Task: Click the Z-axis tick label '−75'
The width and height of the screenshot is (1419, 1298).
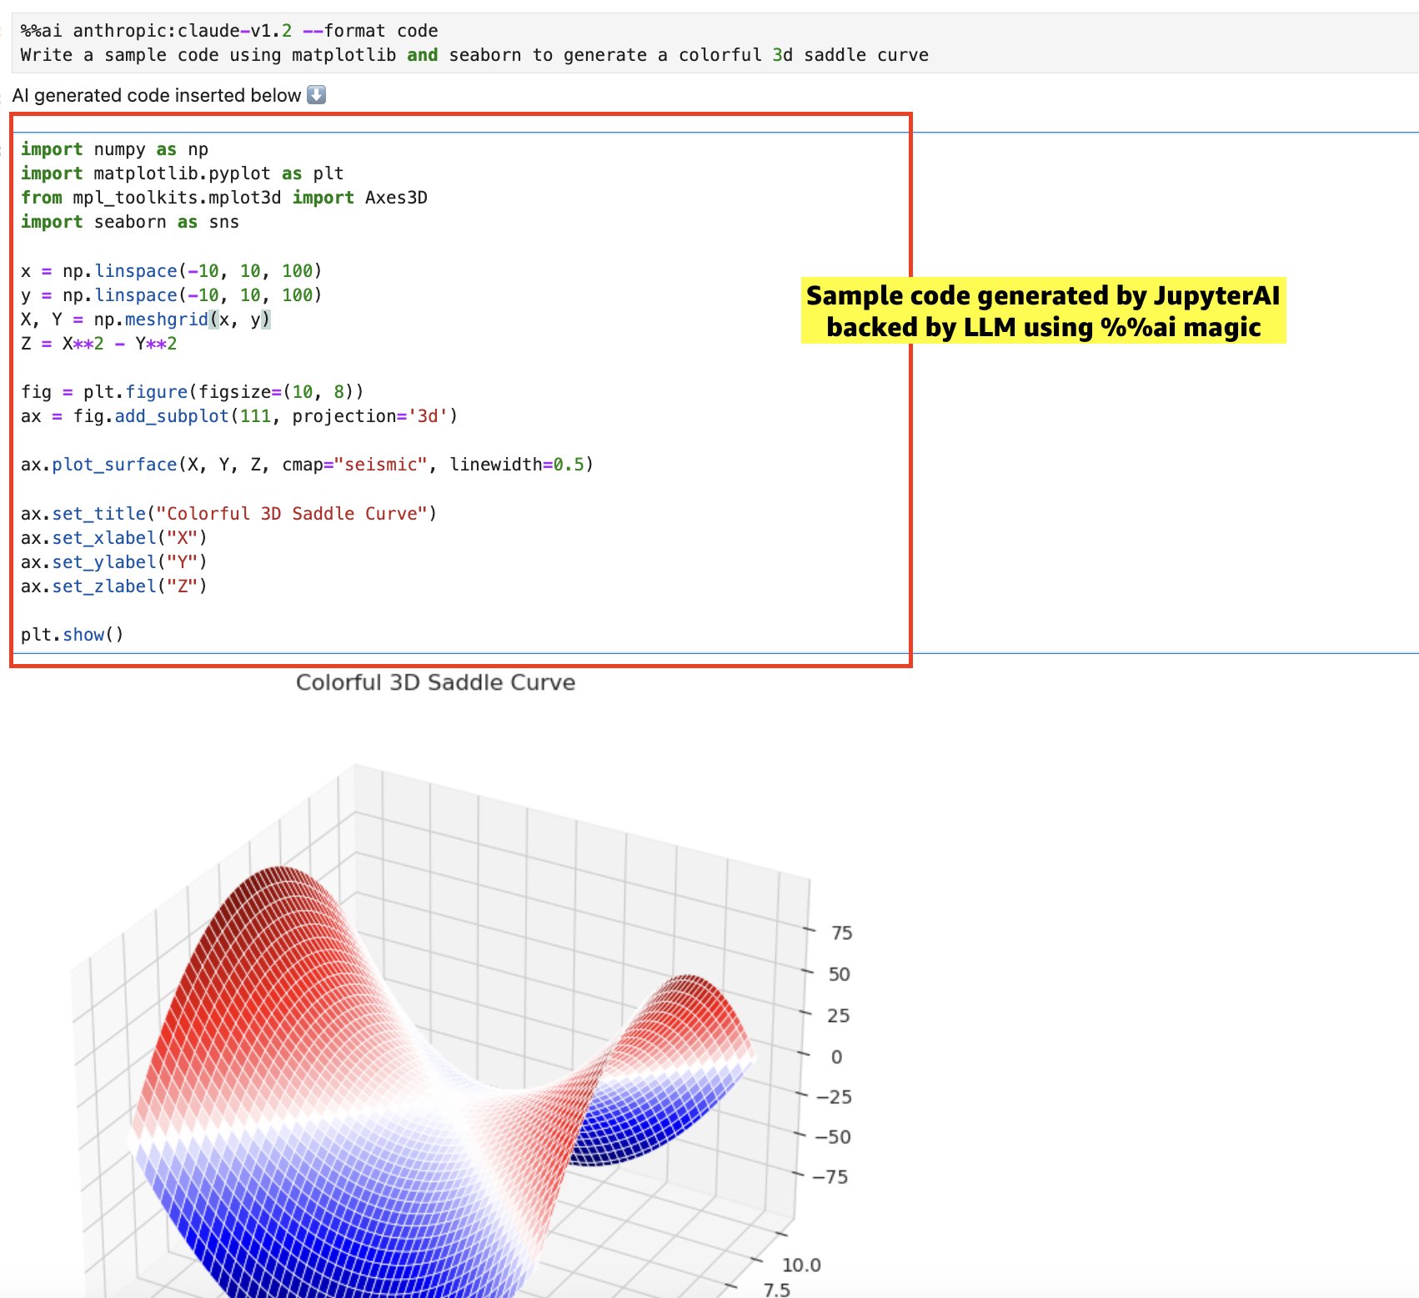Action: coord(830,1177)
